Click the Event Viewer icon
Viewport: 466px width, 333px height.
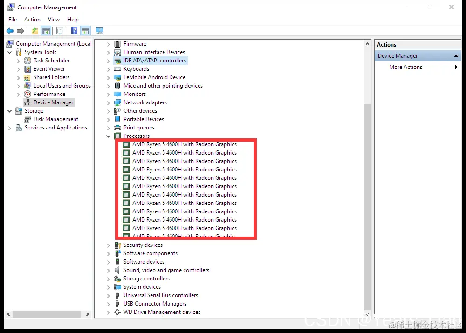[27, 69]
